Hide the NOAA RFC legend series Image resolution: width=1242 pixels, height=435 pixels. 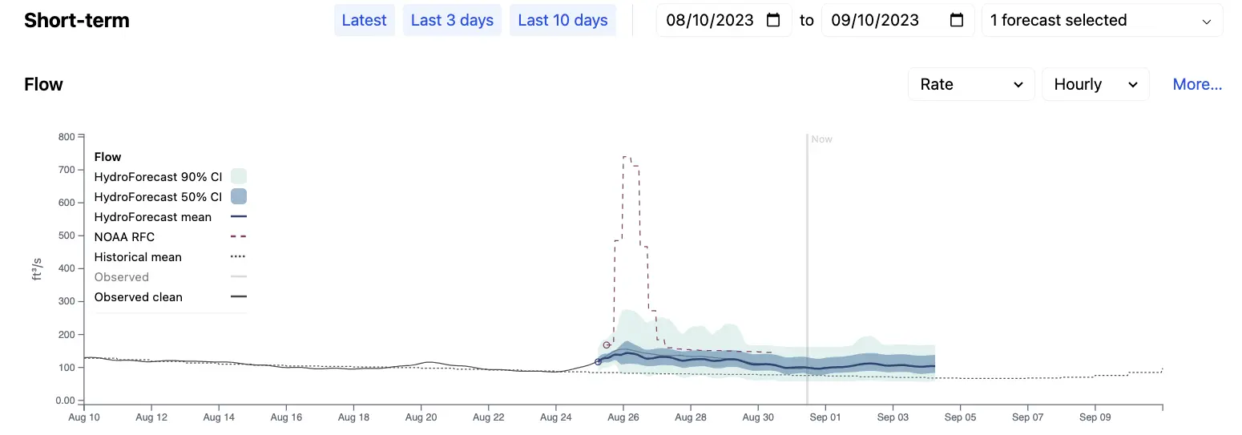[x=170, y=236]
